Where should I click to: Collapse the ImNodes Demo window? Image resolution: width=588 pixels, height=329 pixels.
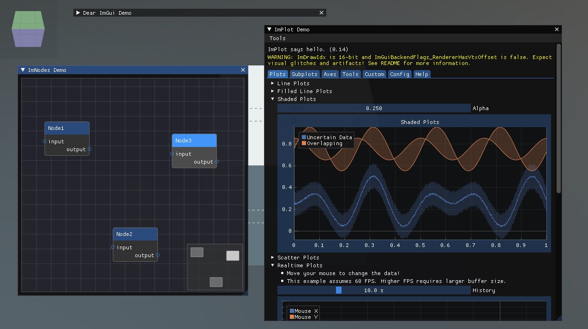23,70
